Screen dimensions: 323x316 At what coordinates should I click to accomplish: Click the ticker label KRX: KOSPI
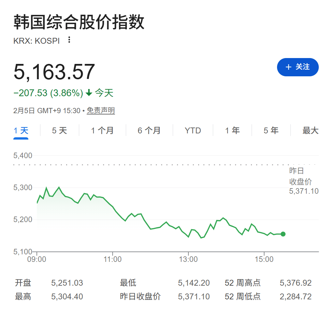(x=37, y=40)
